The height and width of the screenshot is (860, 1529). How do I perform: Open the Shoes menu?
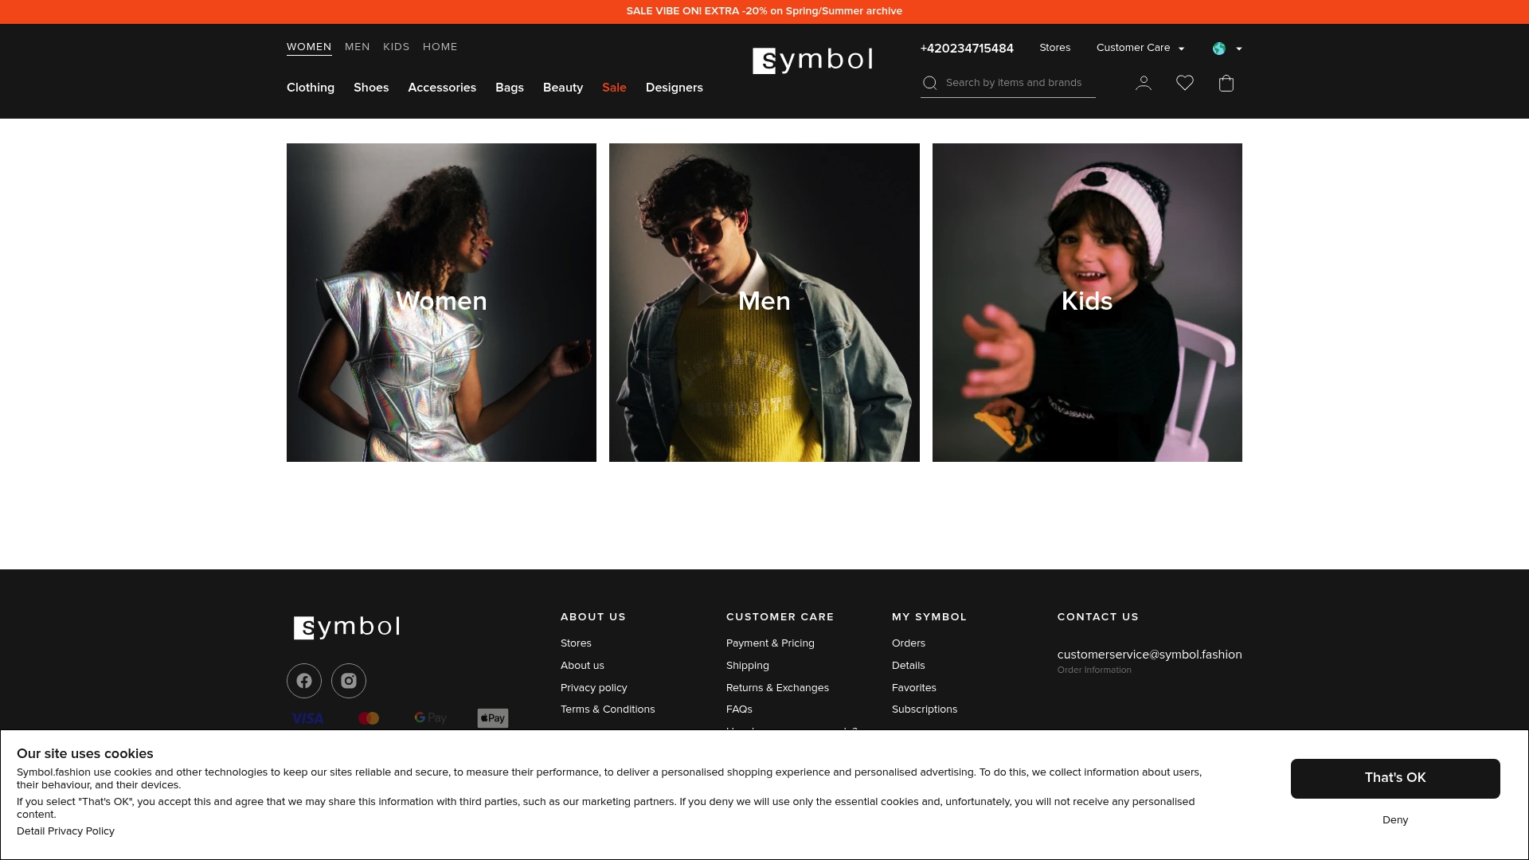[x=371, y=88]
